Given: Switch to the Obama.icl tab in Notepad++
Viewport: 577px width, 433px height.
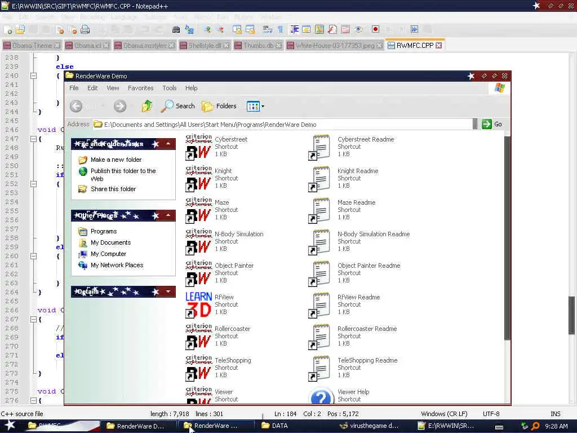Looking at the screenshot, I should tap(87, 45).
